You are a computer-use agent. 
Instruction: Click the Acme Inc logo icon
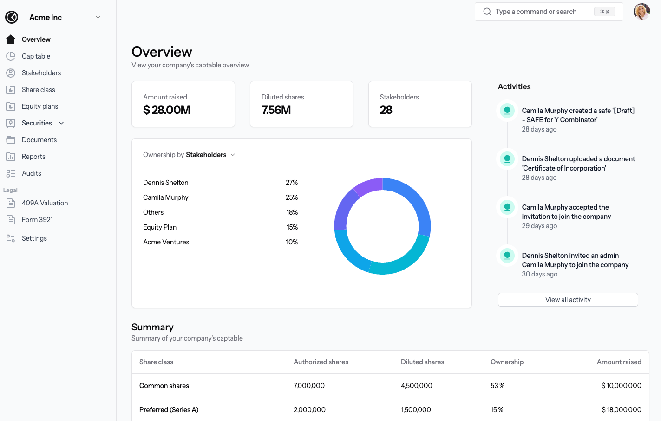tap(12, 17)
